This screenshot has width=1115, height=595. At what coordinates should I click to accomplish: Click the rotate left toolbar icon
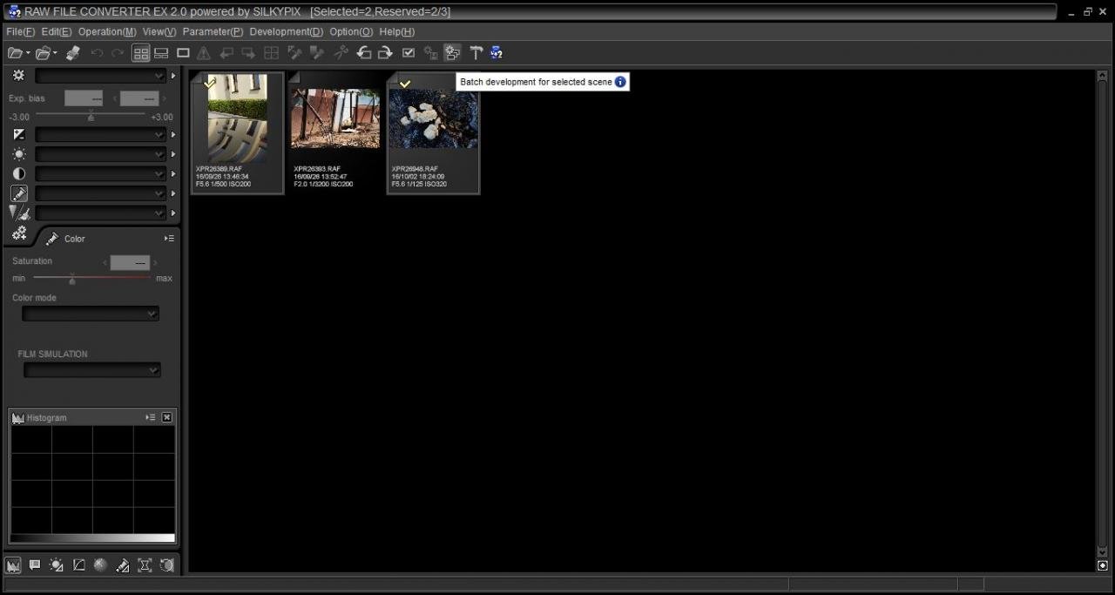363,53
